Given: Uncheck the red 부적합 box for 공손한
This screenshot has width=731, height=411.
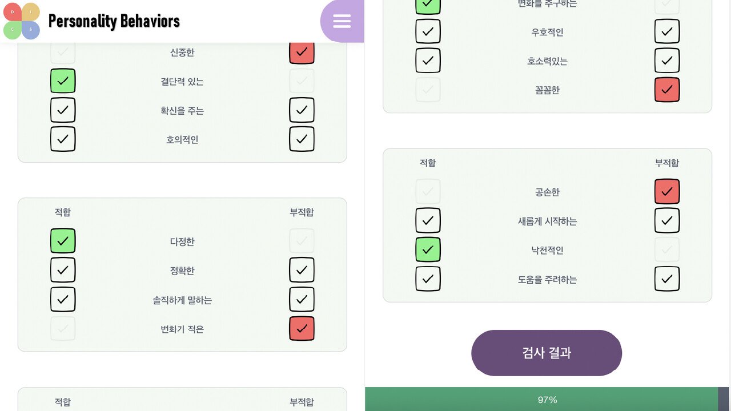Looking at the screenshot, I should tap(667, 192).
